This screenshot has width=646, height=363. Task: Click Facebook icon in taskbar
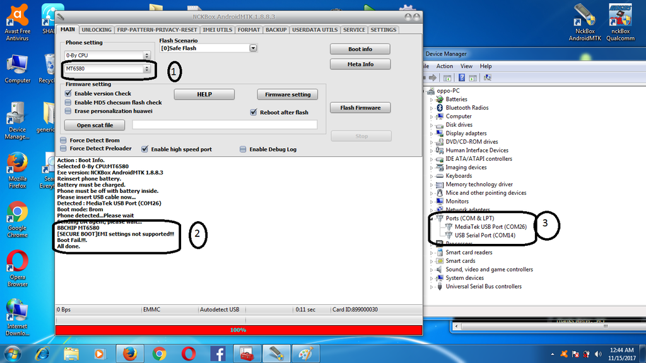pyautogui.click(x=218, y=353)
